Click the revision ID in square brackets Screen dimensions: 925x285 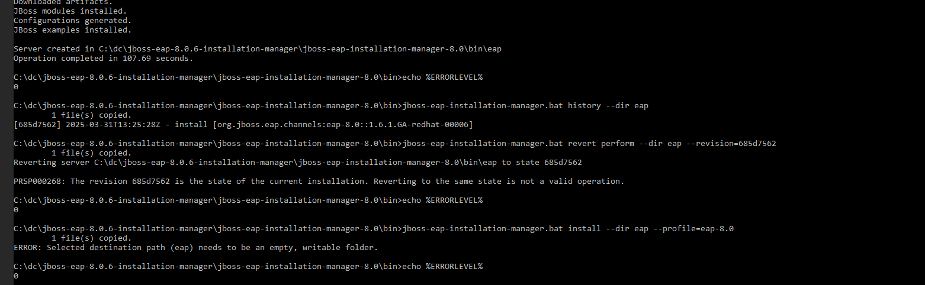[37, 125]
